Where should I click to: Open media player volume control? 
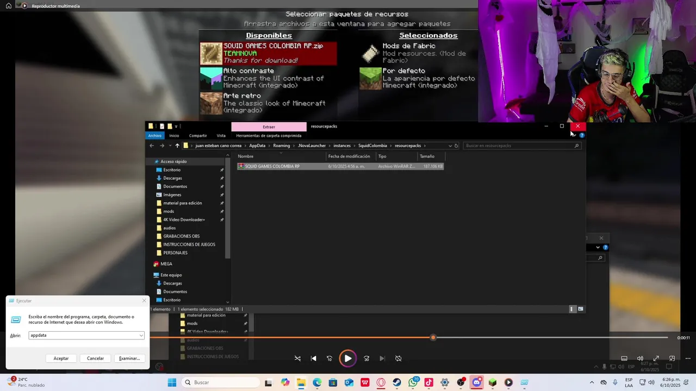pyautogui.click(x=640, y=358)
